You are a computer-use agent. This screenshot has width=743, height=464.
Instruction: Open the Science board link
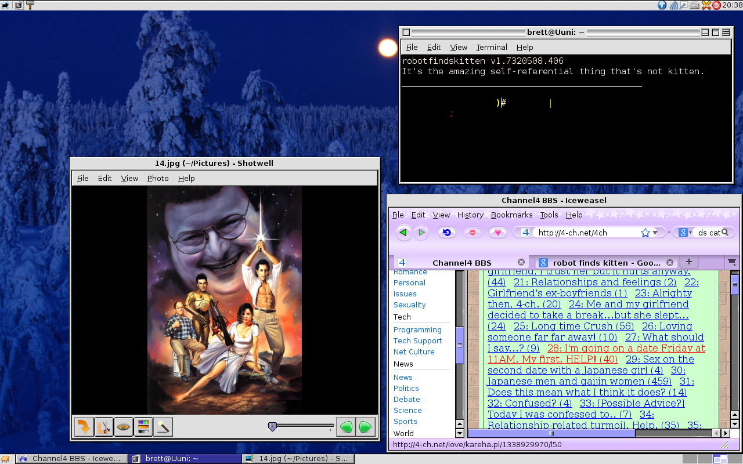point(407,410)
